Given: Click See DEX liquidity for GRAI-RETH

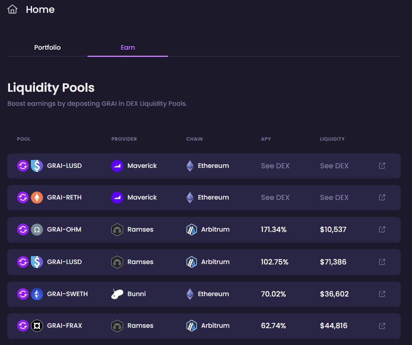Looking at the screenshot, I should 334,198.
